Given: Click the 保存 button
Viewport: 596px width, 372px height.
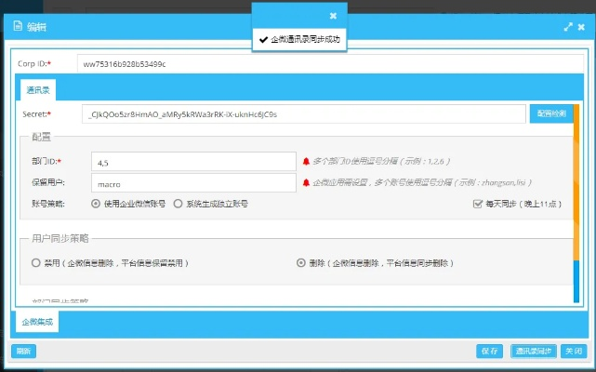Looking at the screenshot, I should coord(489,351).
